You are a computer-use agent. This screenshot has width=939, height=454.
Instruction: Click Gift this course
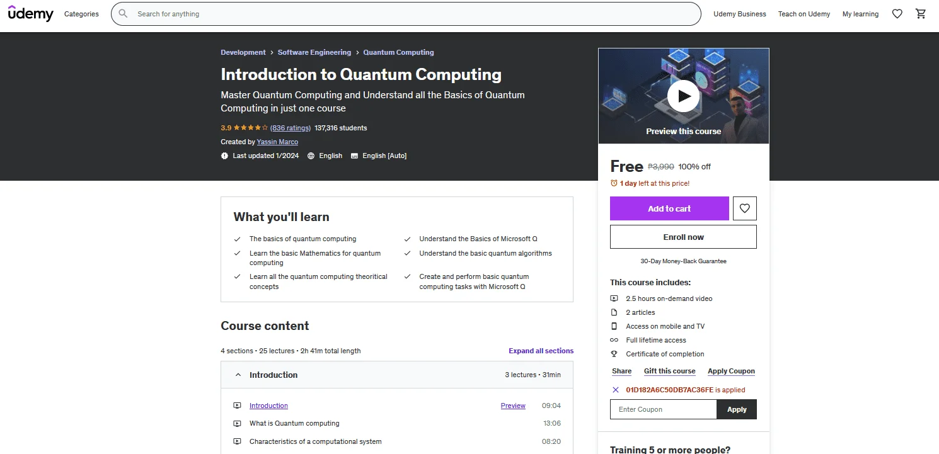pos(670,372)
